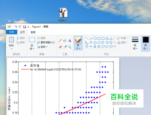Click the 复制 button
Image resolution: width=151 pixels, height=115 pixels.
[21, 42]
